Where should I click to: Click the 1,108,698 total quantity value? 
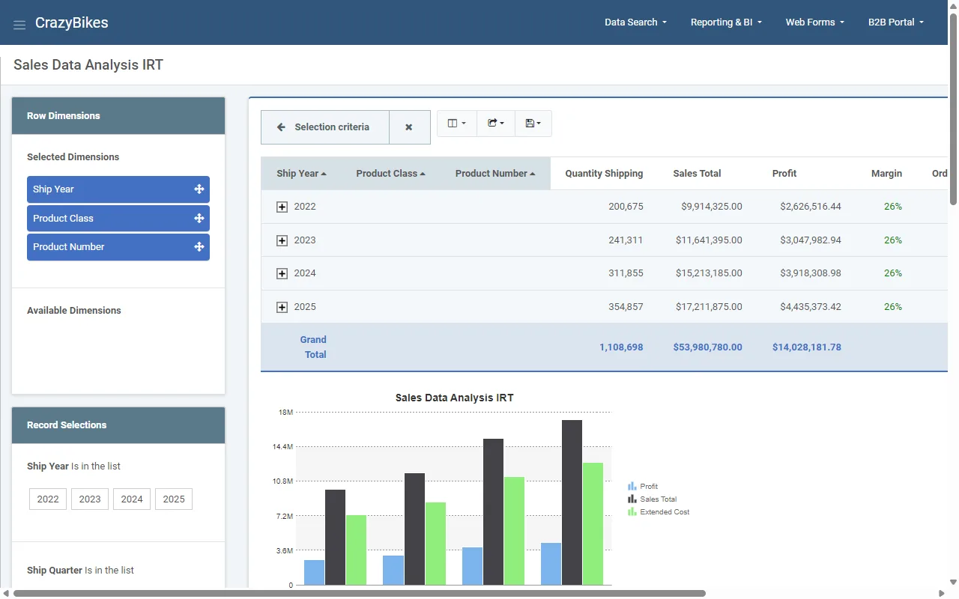pyautogui.click(x=621, y=347)
